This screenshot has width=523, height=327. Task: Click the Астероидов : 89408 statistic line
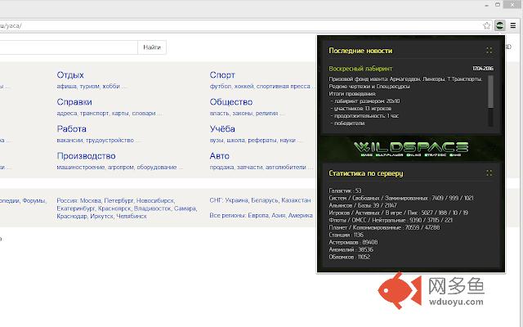(x=353, y=242)
